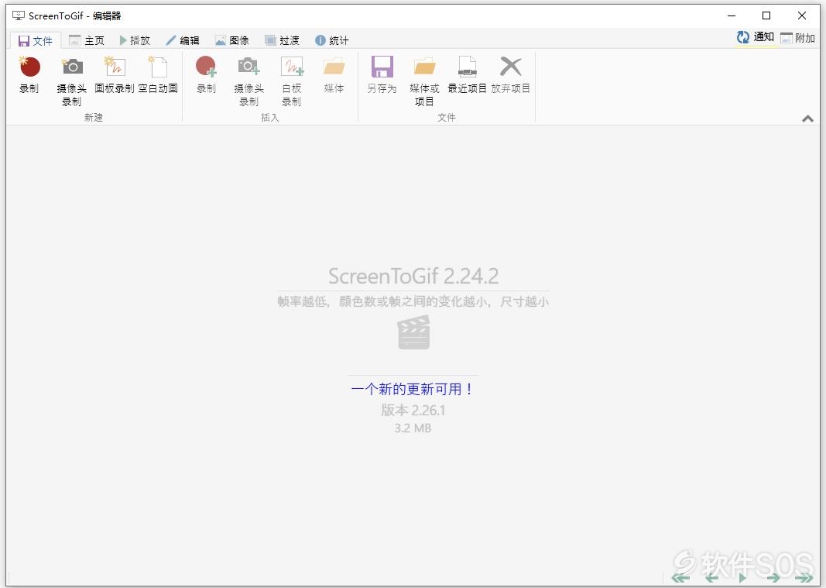Launch new 画板录制 board recorder
The image size is (826, 588).
coord(115,75)
